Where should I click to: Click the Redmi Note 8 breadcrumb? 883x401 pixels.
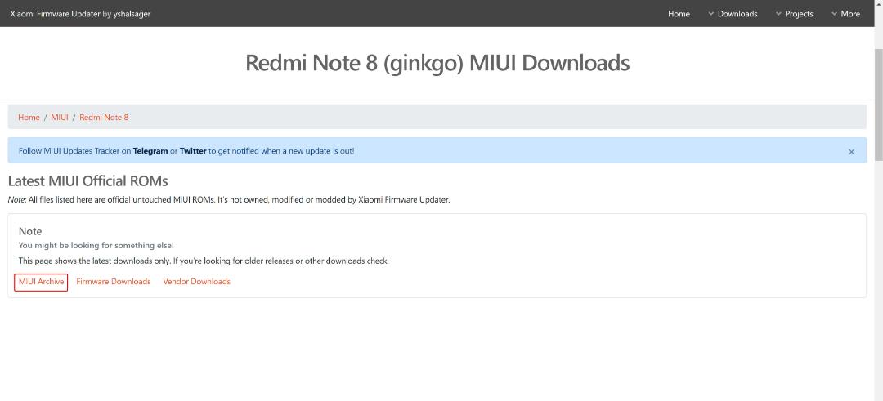click(104, 117)
